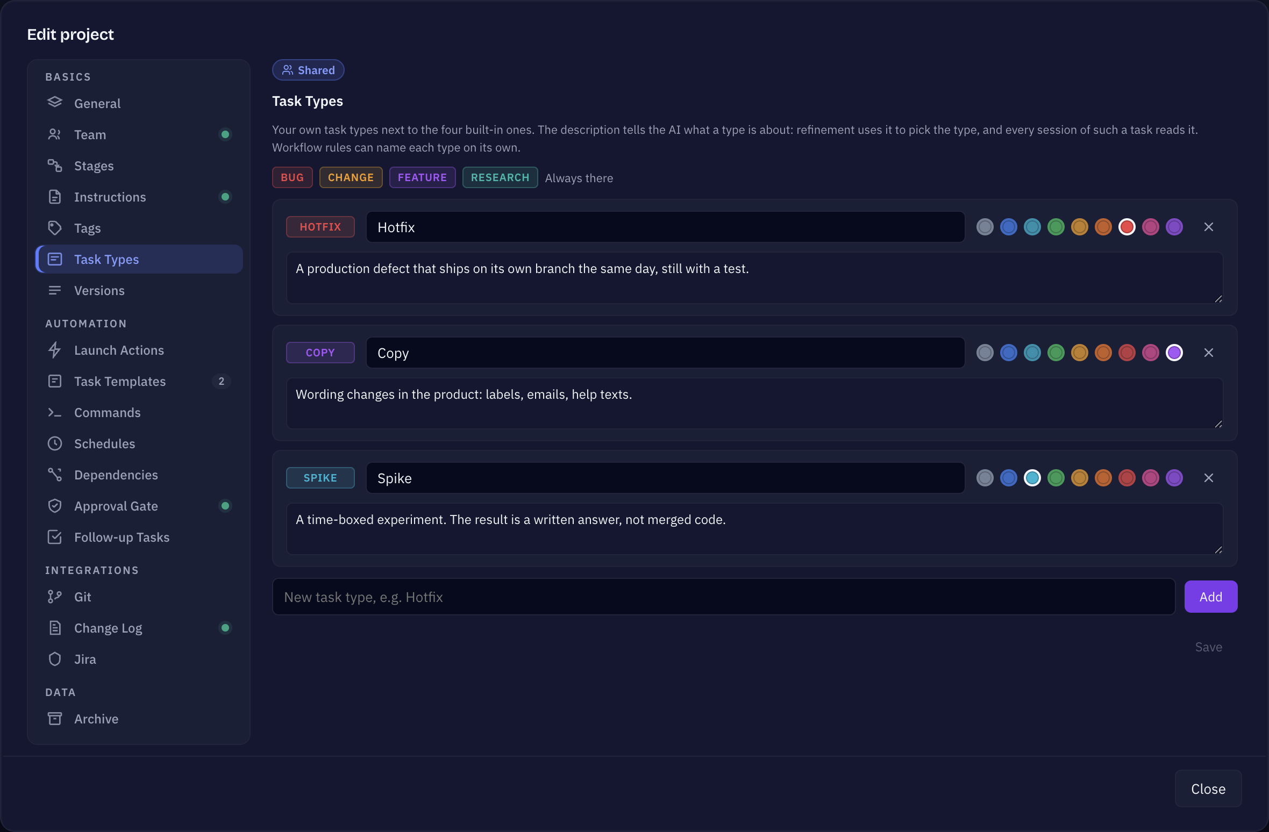Pick orange swatch for Spike type
Image resolution: width=1269 pixels, height=832 pixels.
tap(1103, 478)
